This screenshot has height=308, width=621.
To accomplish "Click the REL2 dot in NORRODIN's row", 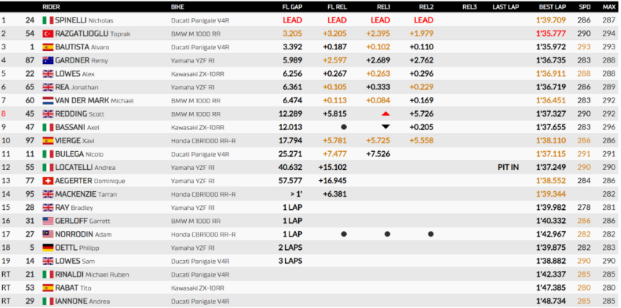I will pos(430,235).
